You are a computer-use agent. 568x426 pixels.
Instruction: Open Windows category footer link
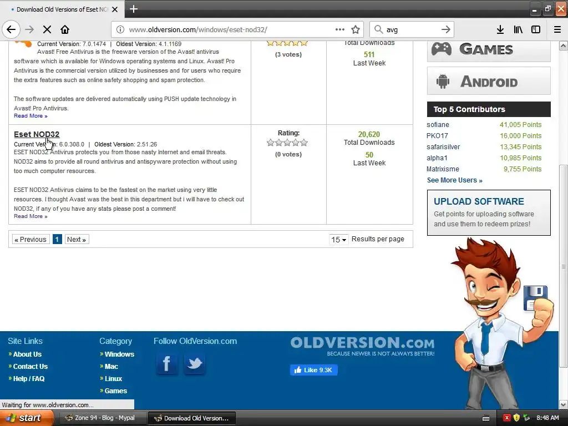(x=119, y=354)
